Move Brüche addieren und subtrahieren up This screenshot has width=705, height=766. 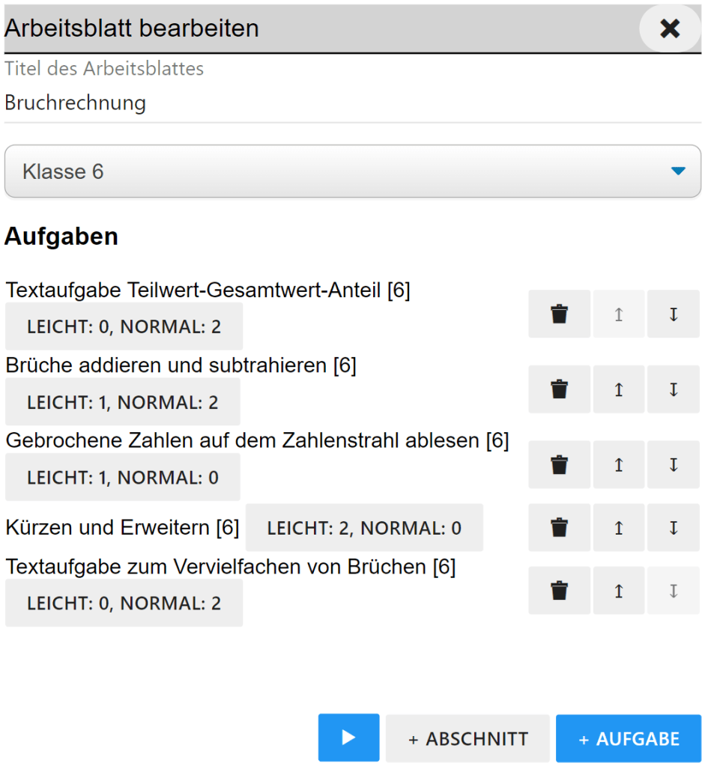click(x=619, y=389)
